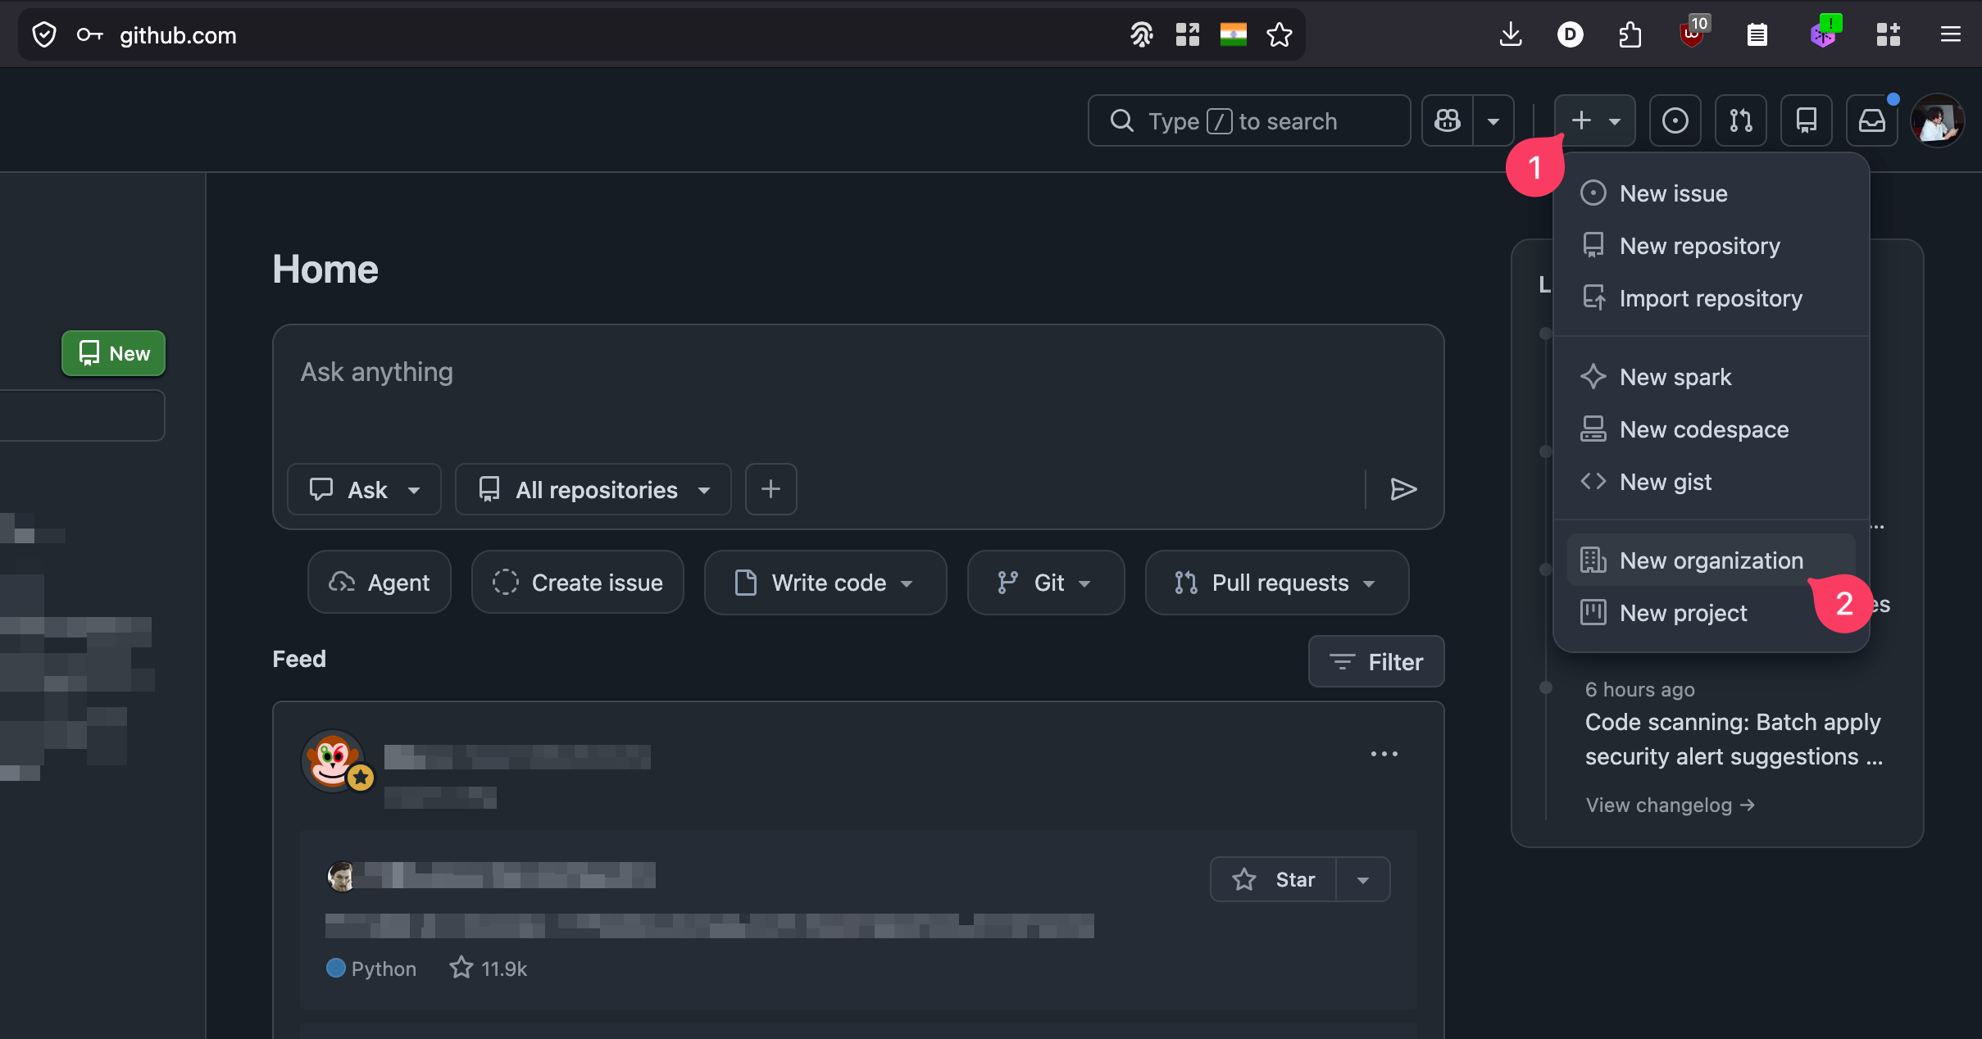Bookmark this page with the star icon
This screenshot has height=1039, width=1982.
click(1279, 34)
